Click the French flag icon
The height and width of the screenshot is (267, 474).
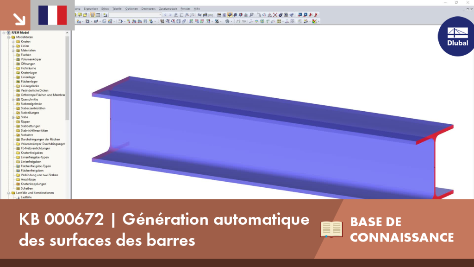[x=53, y=15]
